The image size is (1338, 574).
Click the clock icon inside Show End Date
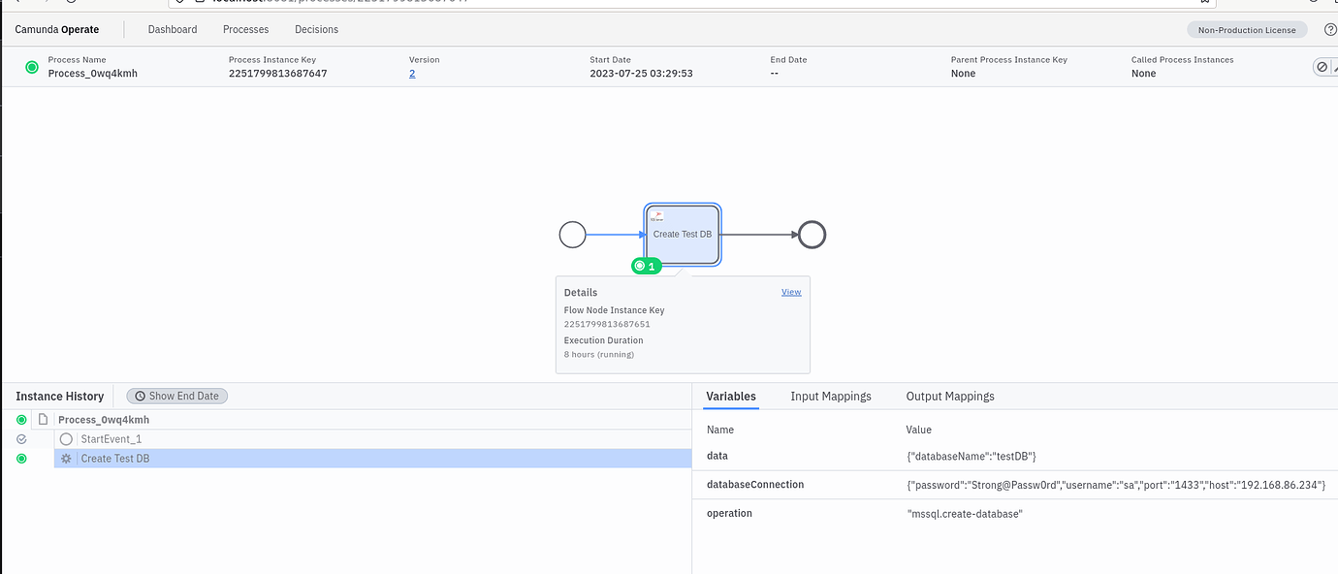(143, 396)
